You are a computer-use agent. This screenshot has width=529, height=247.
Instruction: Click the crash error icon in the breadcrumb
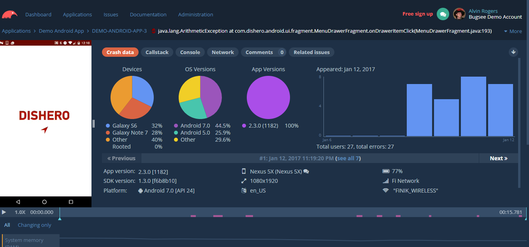(154, 31)
